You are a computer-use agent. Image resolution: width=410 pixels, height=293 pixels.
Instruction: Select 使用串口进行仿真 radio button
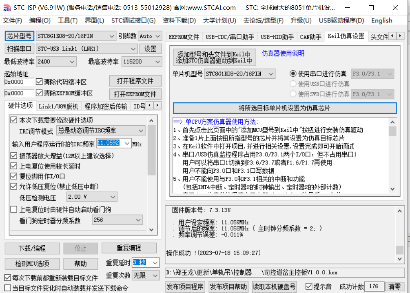[x=293, y=74]
